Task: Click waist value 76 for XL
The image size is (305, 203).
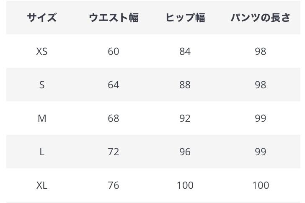Action: 114,185
